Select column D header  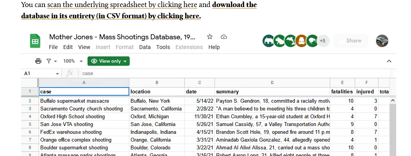tap(272, 82)
